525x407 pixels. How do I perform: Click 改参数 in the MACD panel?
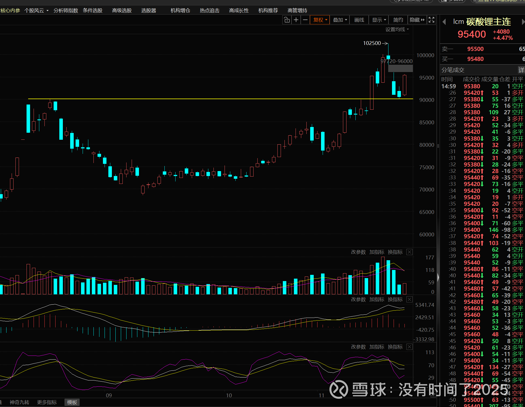[x=358, y=299]
